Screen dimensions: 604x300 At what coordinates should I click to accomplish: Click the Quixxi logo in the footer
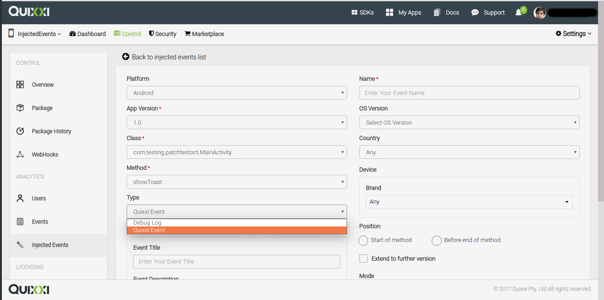(29, 289)
